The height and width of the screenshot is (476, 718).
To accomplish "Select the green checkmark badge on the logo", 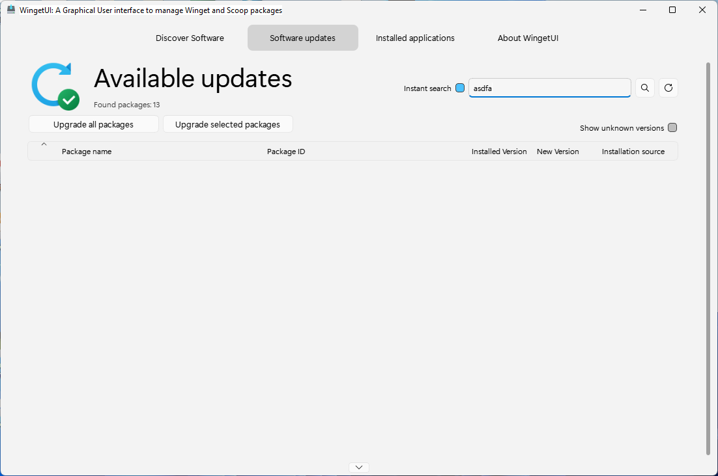I will tap(68, 99).
